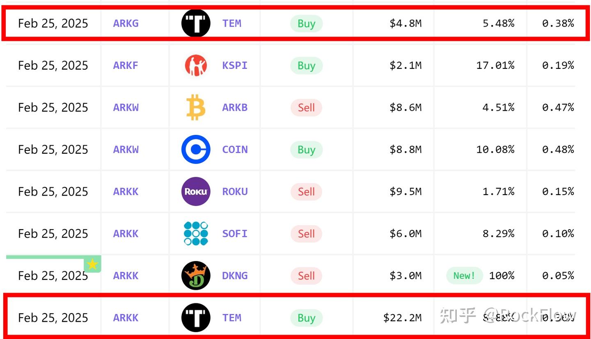Open the ARKF fund link
The height and width of the screenshot is (339, 591).
pos(126,66)
